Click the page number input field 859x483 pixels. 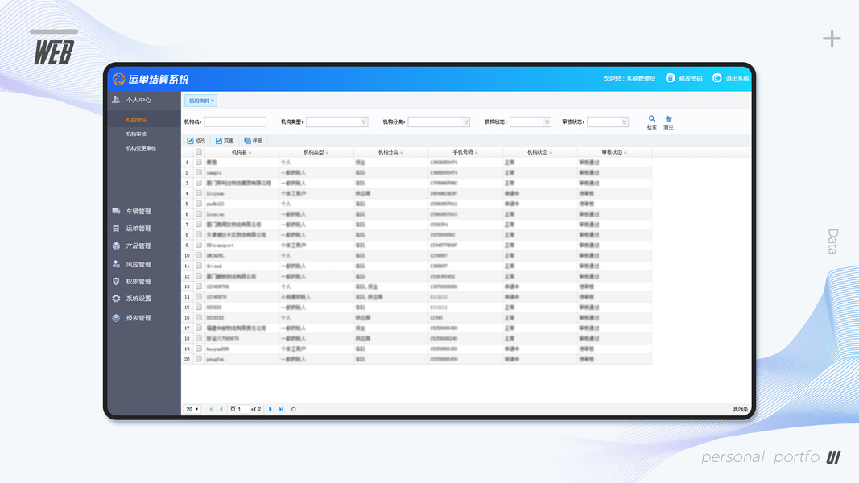242,409
